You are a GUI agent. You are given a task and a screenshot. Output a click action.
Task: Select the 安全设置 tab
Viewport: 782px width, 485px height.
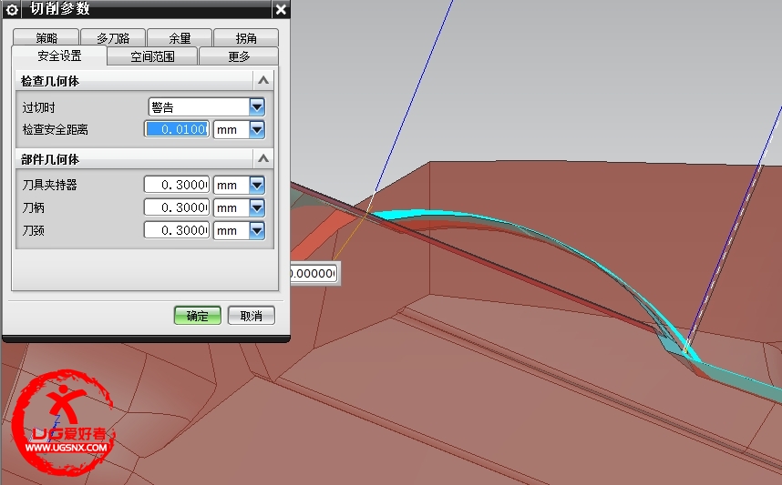(59, 56)
